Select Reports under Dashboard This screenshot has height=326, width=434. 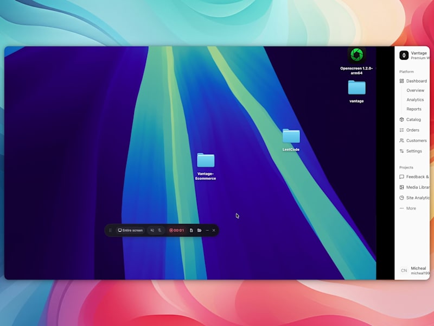point(414,109)
